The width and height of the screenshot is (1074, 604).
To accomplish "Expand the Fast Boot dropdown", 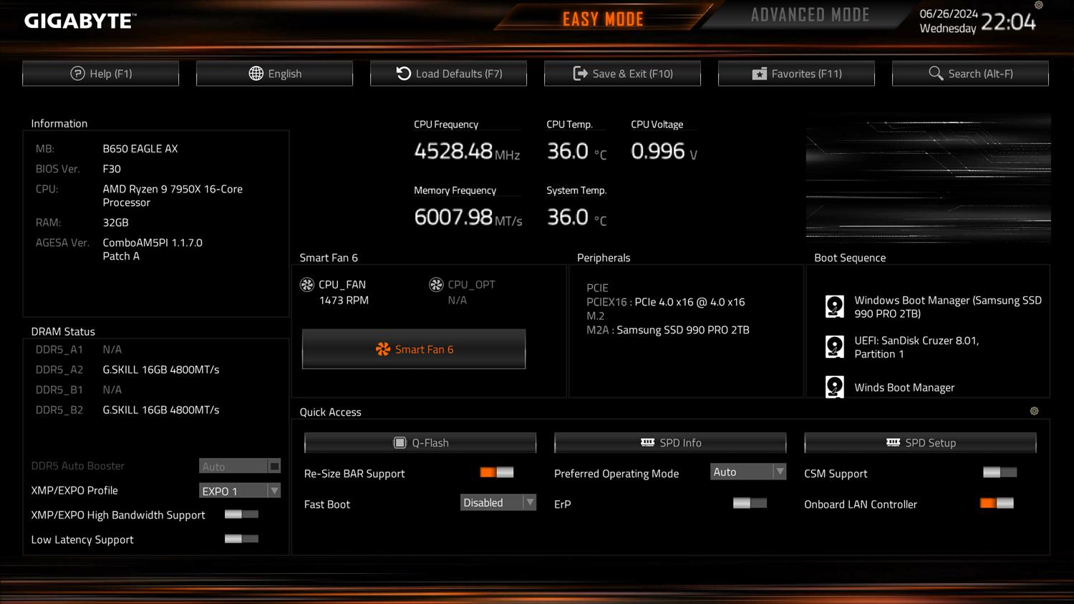I will 498,502.
